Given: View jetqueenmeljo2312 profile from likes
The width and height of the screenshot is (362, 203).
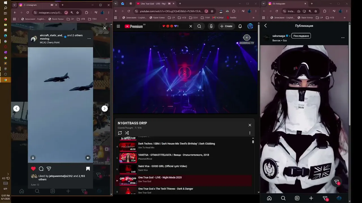Looking at the screenshot, I should click(x=61, y=176).
